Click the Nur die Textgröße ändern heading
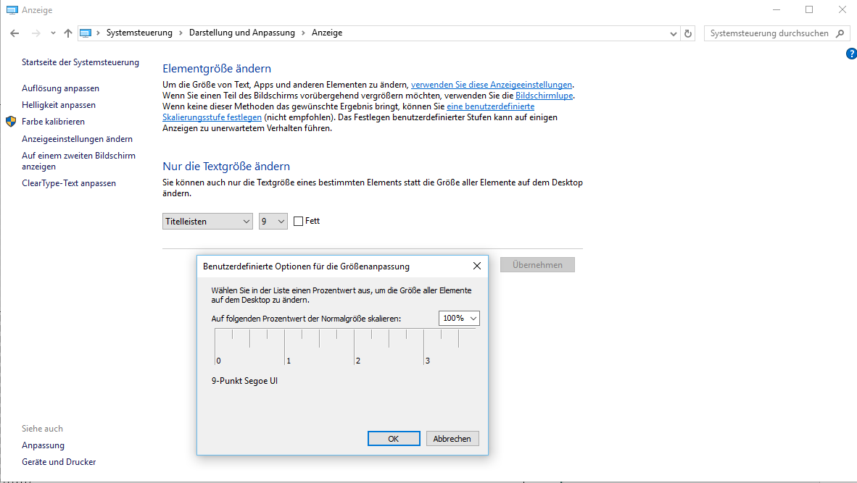The width and height of the screenshot is (857, 483). pyautogui.click(x=226, y=167)
